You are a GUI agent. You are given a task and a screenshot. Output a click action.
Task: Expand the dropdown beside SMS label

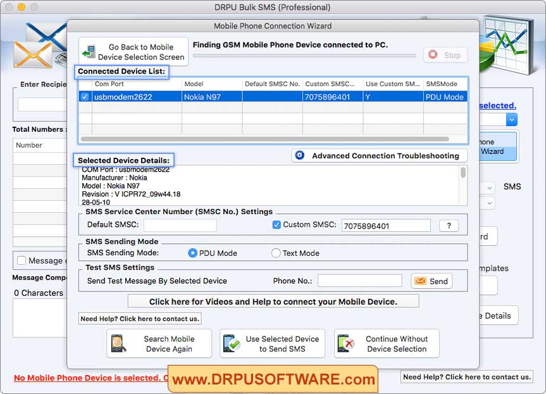pos(489,188)
